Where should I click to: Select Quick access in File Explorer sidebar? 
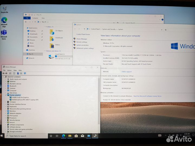pyautogui.click(x=33, y=28)
